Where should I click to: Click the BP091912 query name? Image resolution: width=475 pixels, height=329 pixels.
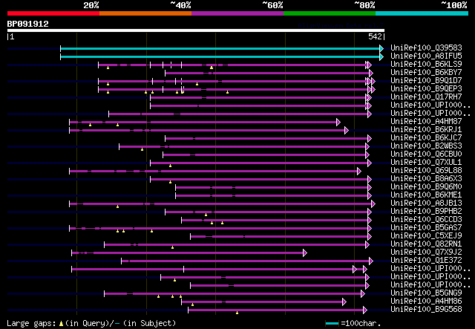click(28, 24)
